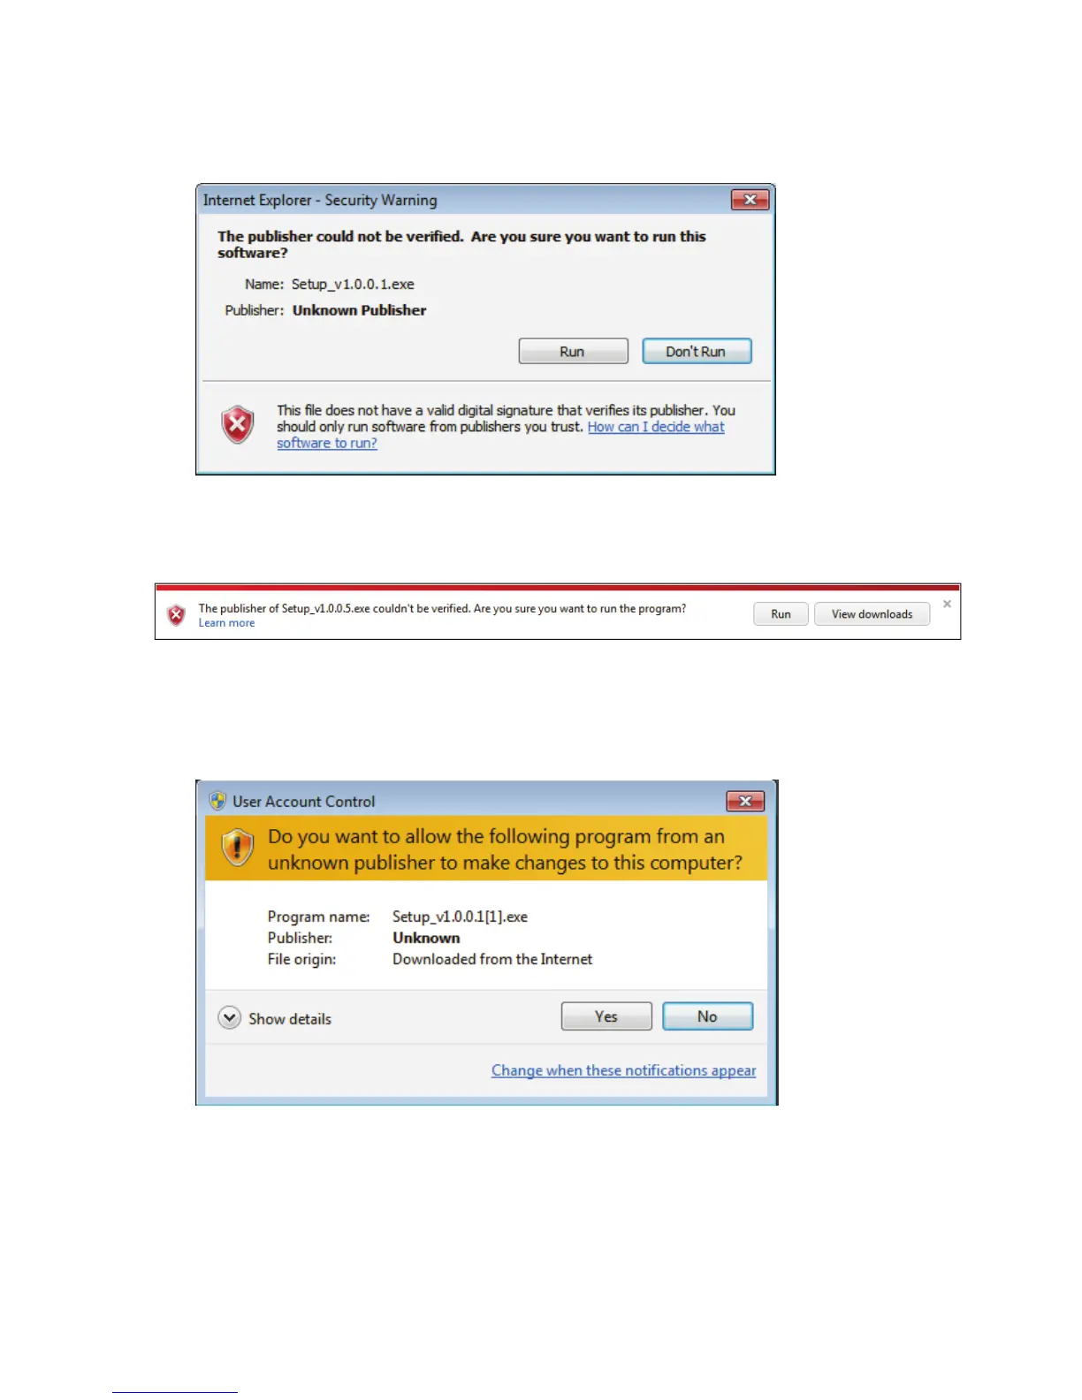Click the Run button in Security Warning dialog

pos(573,351)
